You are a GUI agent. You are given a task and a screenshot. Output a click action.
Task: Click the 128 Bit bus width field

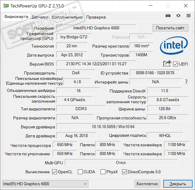pos(164,108)
